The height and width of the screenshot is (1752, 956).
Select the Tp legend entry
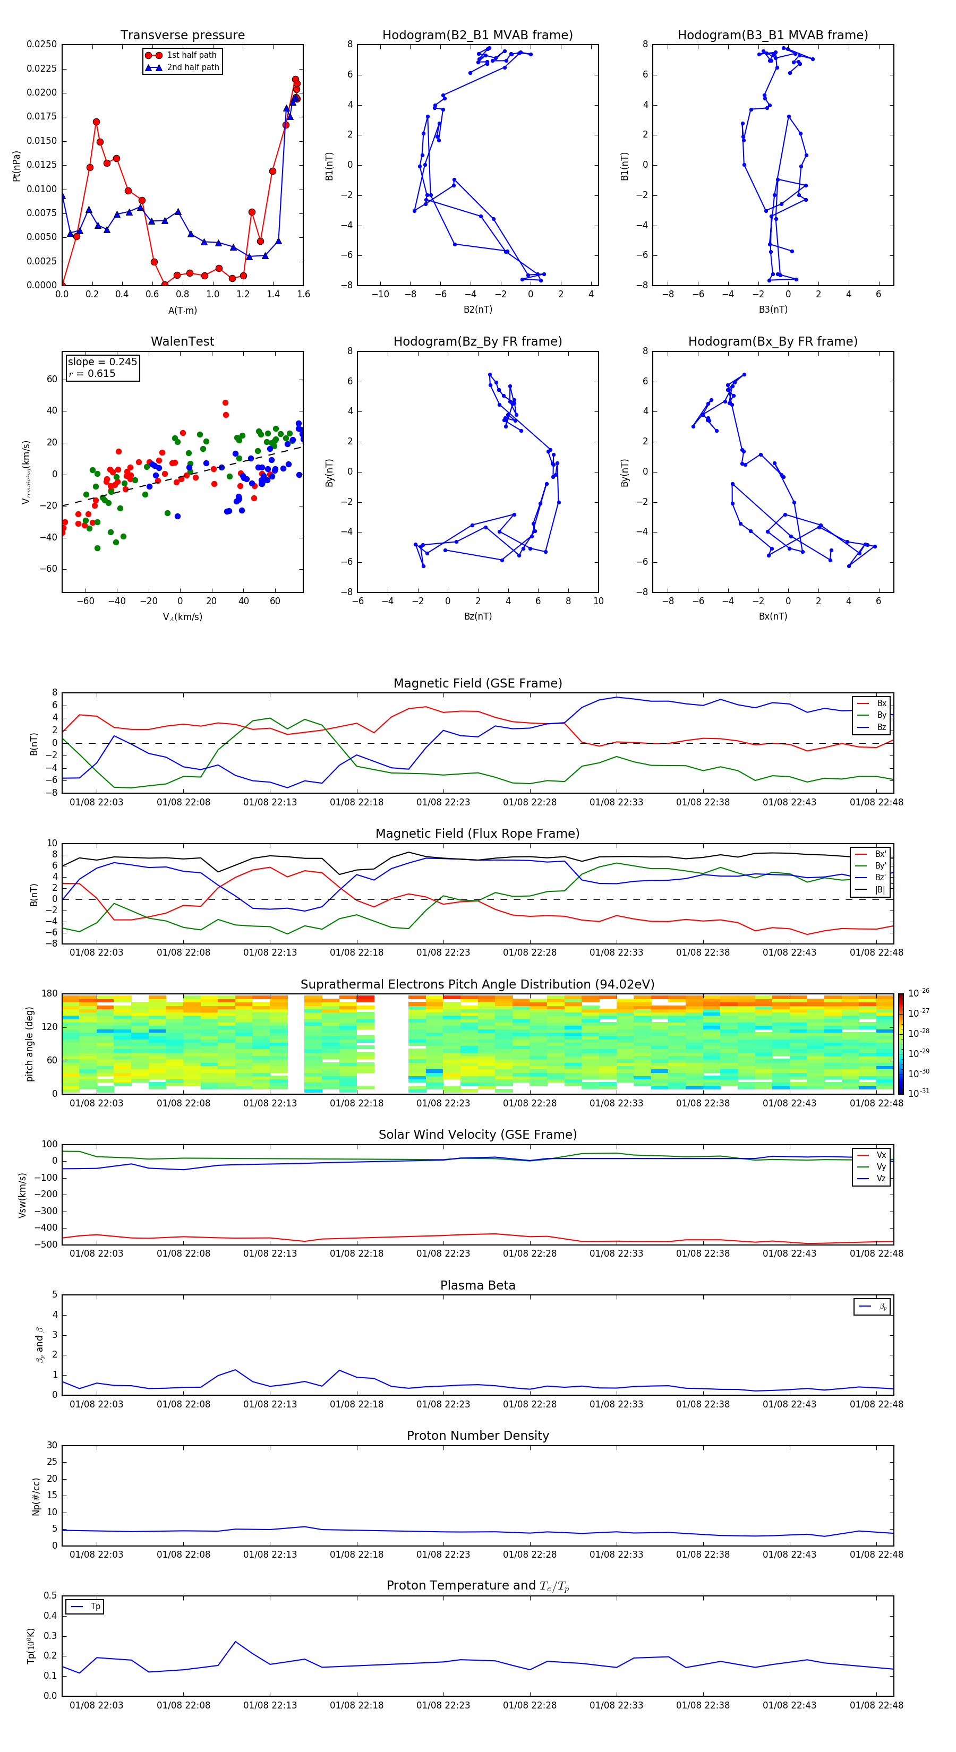86,1607
